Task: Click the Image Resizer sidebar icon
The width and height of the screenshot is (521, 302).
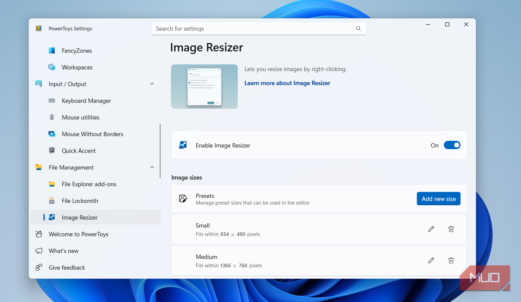Action: 52,217
